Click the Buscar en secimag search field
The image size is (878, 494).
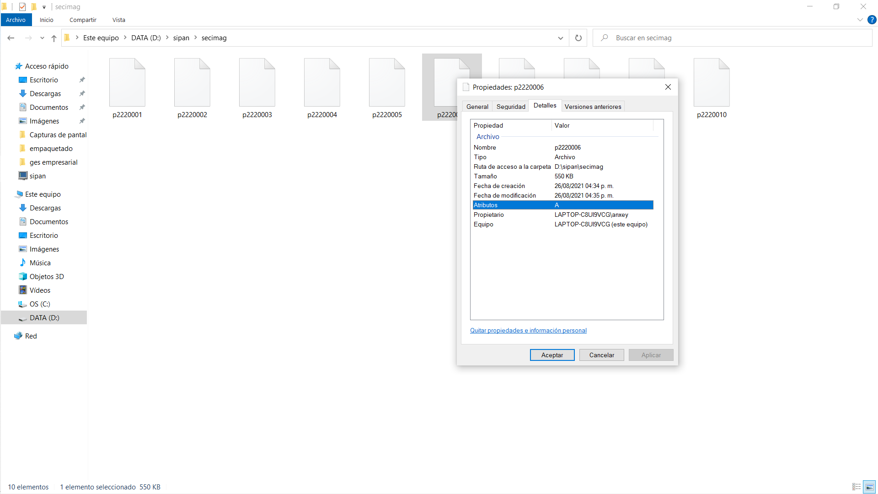(732, 38)
